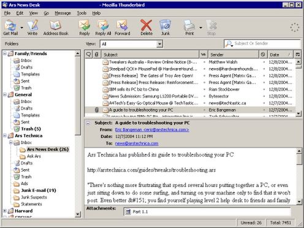
Task: Mark message as Junk
Action: 165,28
